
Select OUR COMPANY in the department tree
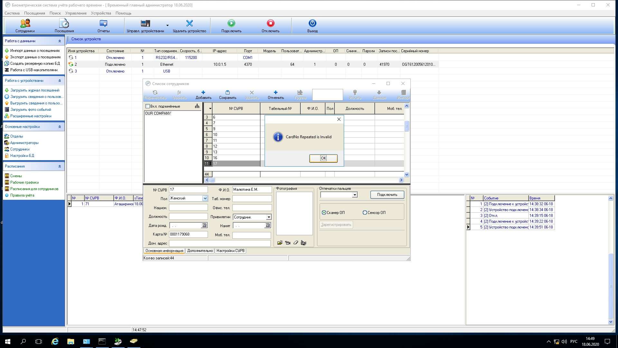pyautogui.click(x=158, y=113)
